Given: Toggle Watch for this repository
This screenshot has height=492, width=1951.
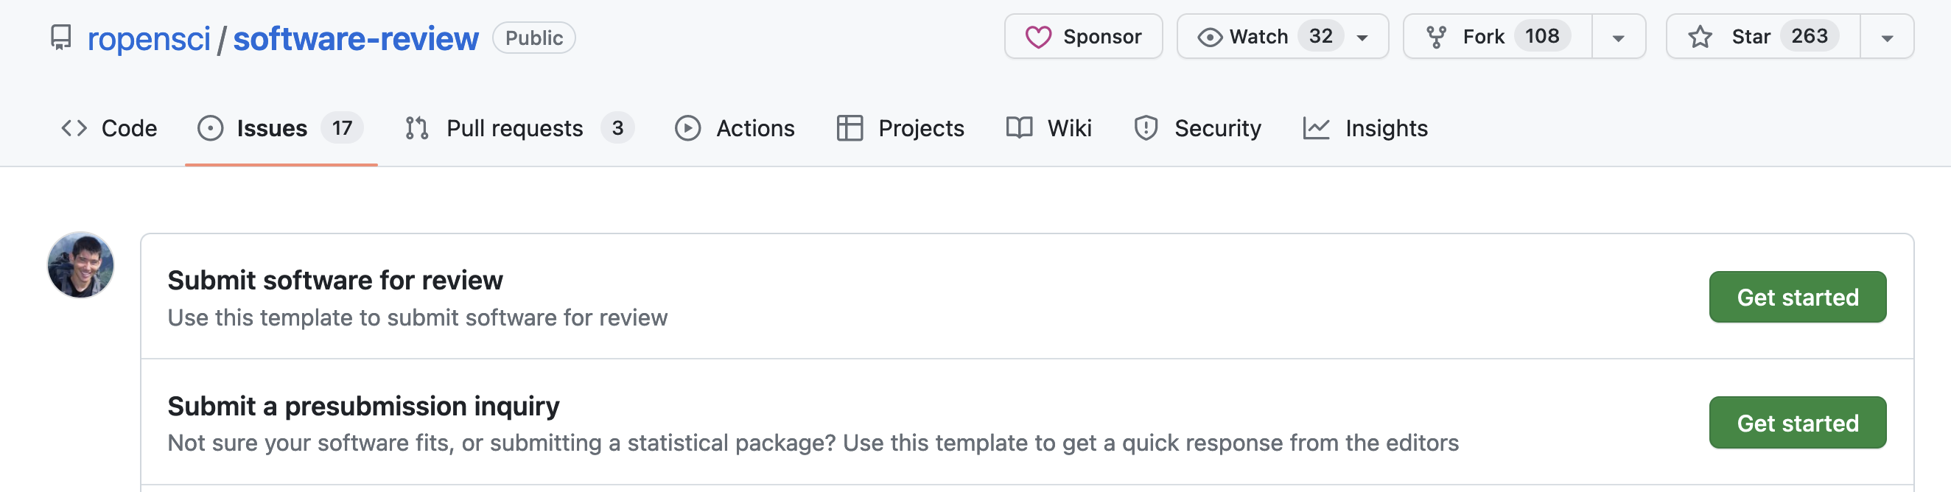Looking at the screenshot, I should (x=1242, y=36).
